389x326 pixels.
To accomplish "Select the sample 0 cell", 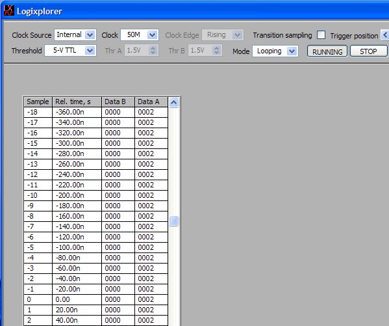I will (38, 299).
